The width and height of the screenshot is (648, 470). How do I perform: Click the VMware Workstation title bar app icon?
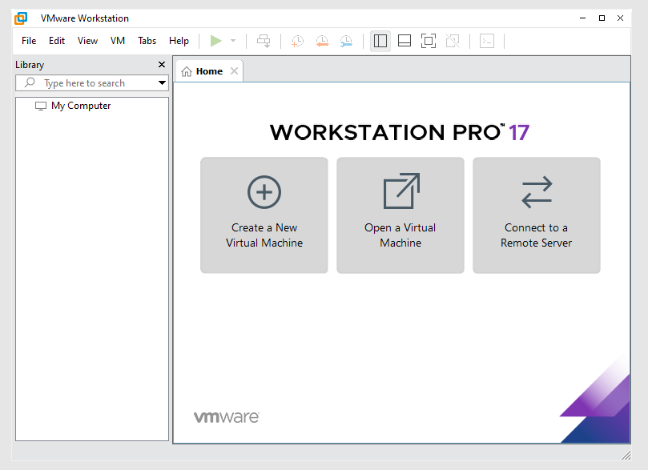coord(21,18)
